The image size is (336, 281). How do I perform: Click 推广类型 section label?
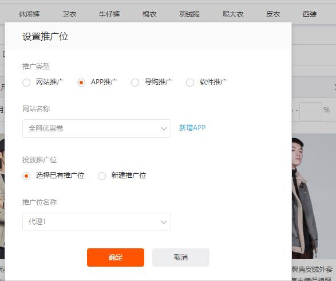[x=36, y=67]
